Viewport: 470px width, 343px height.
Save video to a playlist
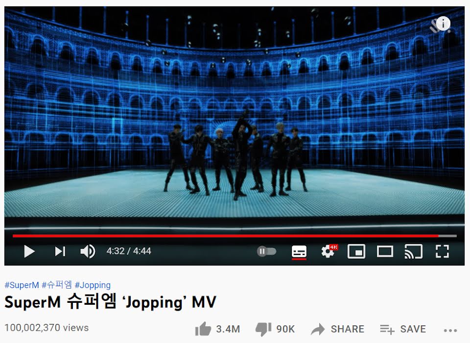point(403,329)
